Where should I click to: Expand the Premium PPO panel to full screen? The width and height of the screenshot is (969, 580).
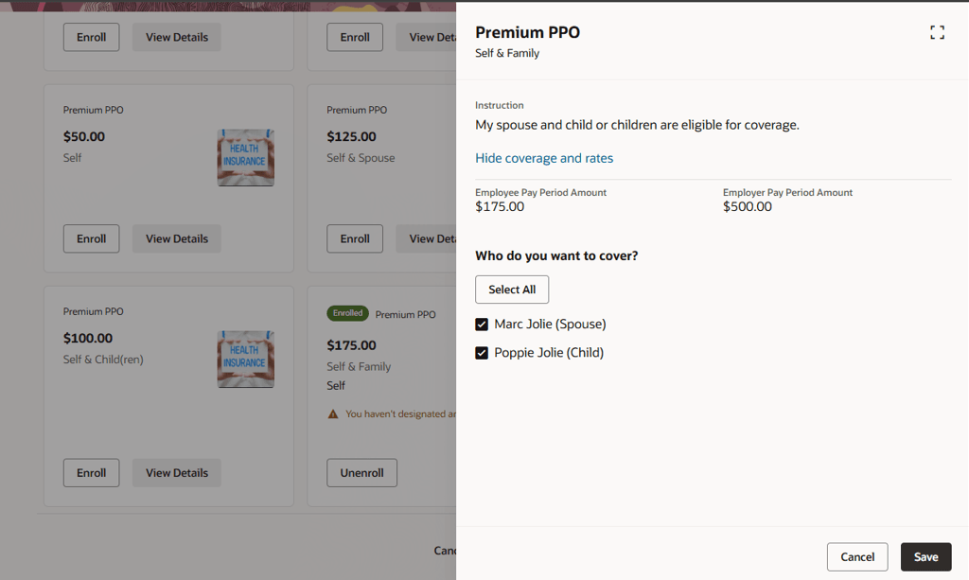tap(937, 33)
